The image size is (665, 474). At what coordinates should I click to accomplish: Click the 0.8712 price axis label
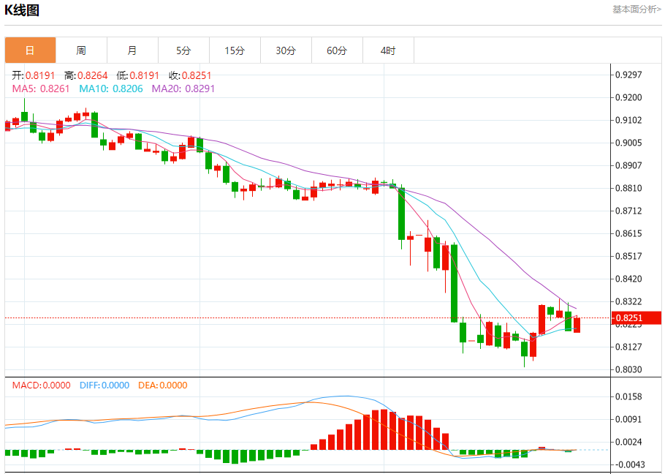point(629,211)
